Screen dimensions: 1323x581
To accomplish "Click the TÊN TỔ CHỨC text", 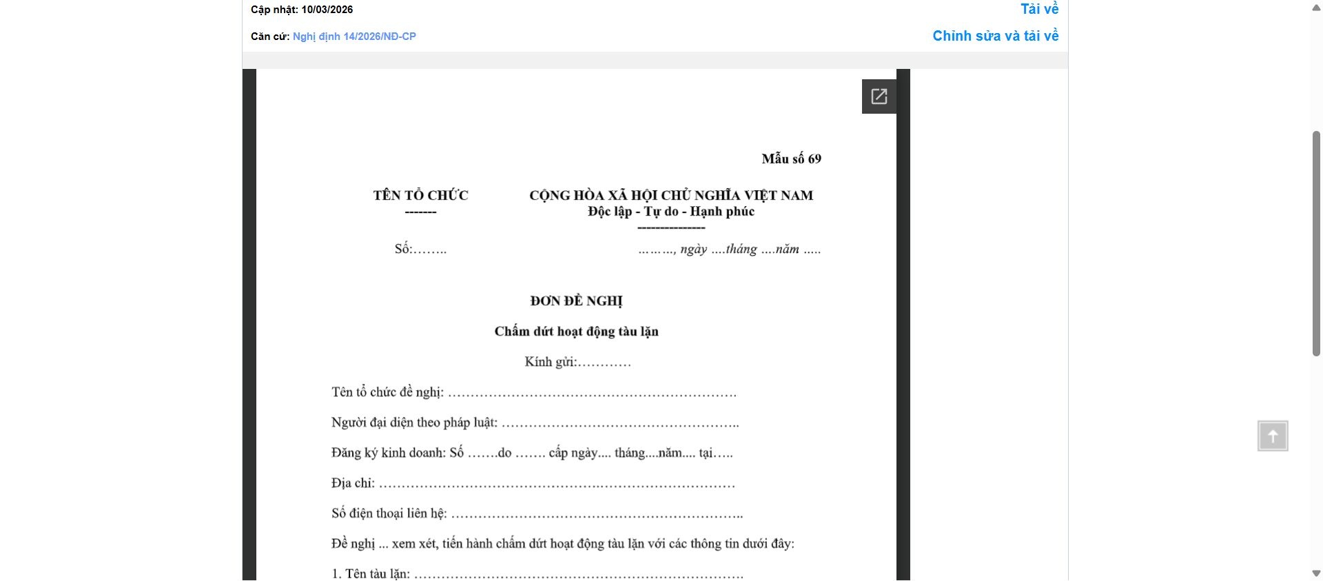I will (420, 195).
